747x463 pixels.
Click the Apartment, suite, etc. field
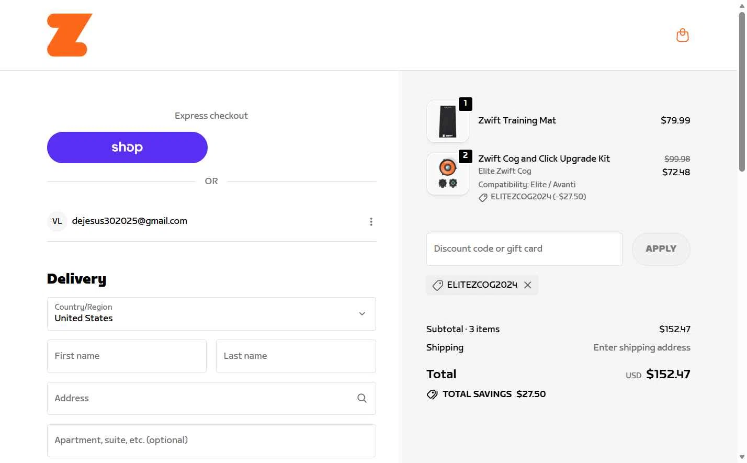pyautogui.click(x=211, y=441)
